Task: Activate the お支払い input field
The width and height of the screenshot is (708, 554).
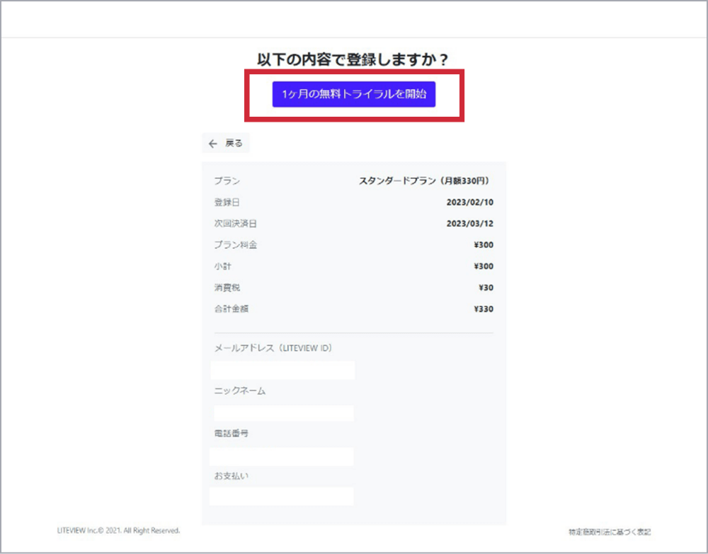Action: tap(282, 496)
